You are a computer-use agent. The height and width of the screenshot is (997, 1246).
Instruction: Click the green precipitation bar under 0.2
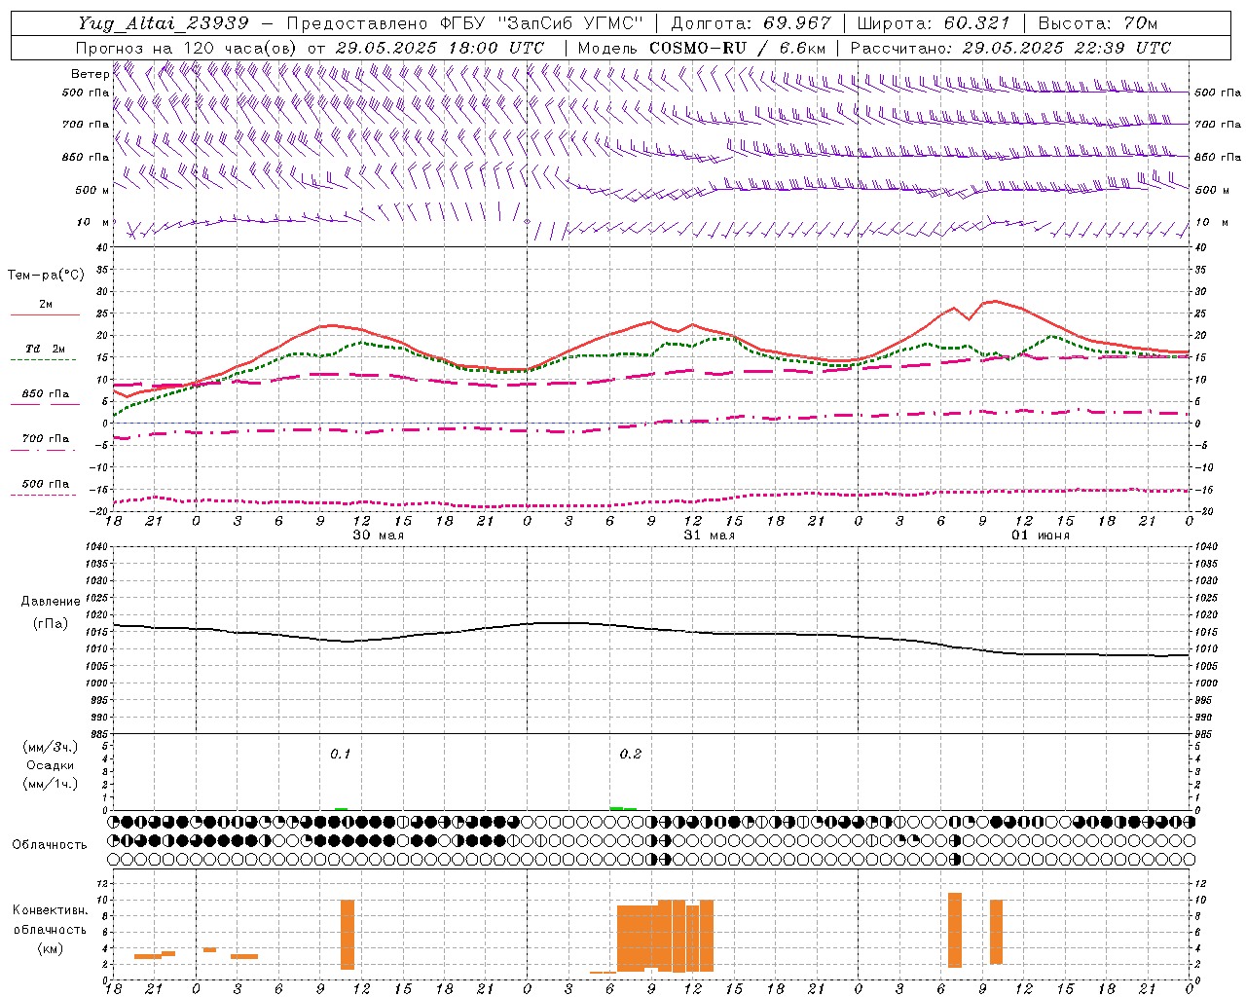(623, 808)
